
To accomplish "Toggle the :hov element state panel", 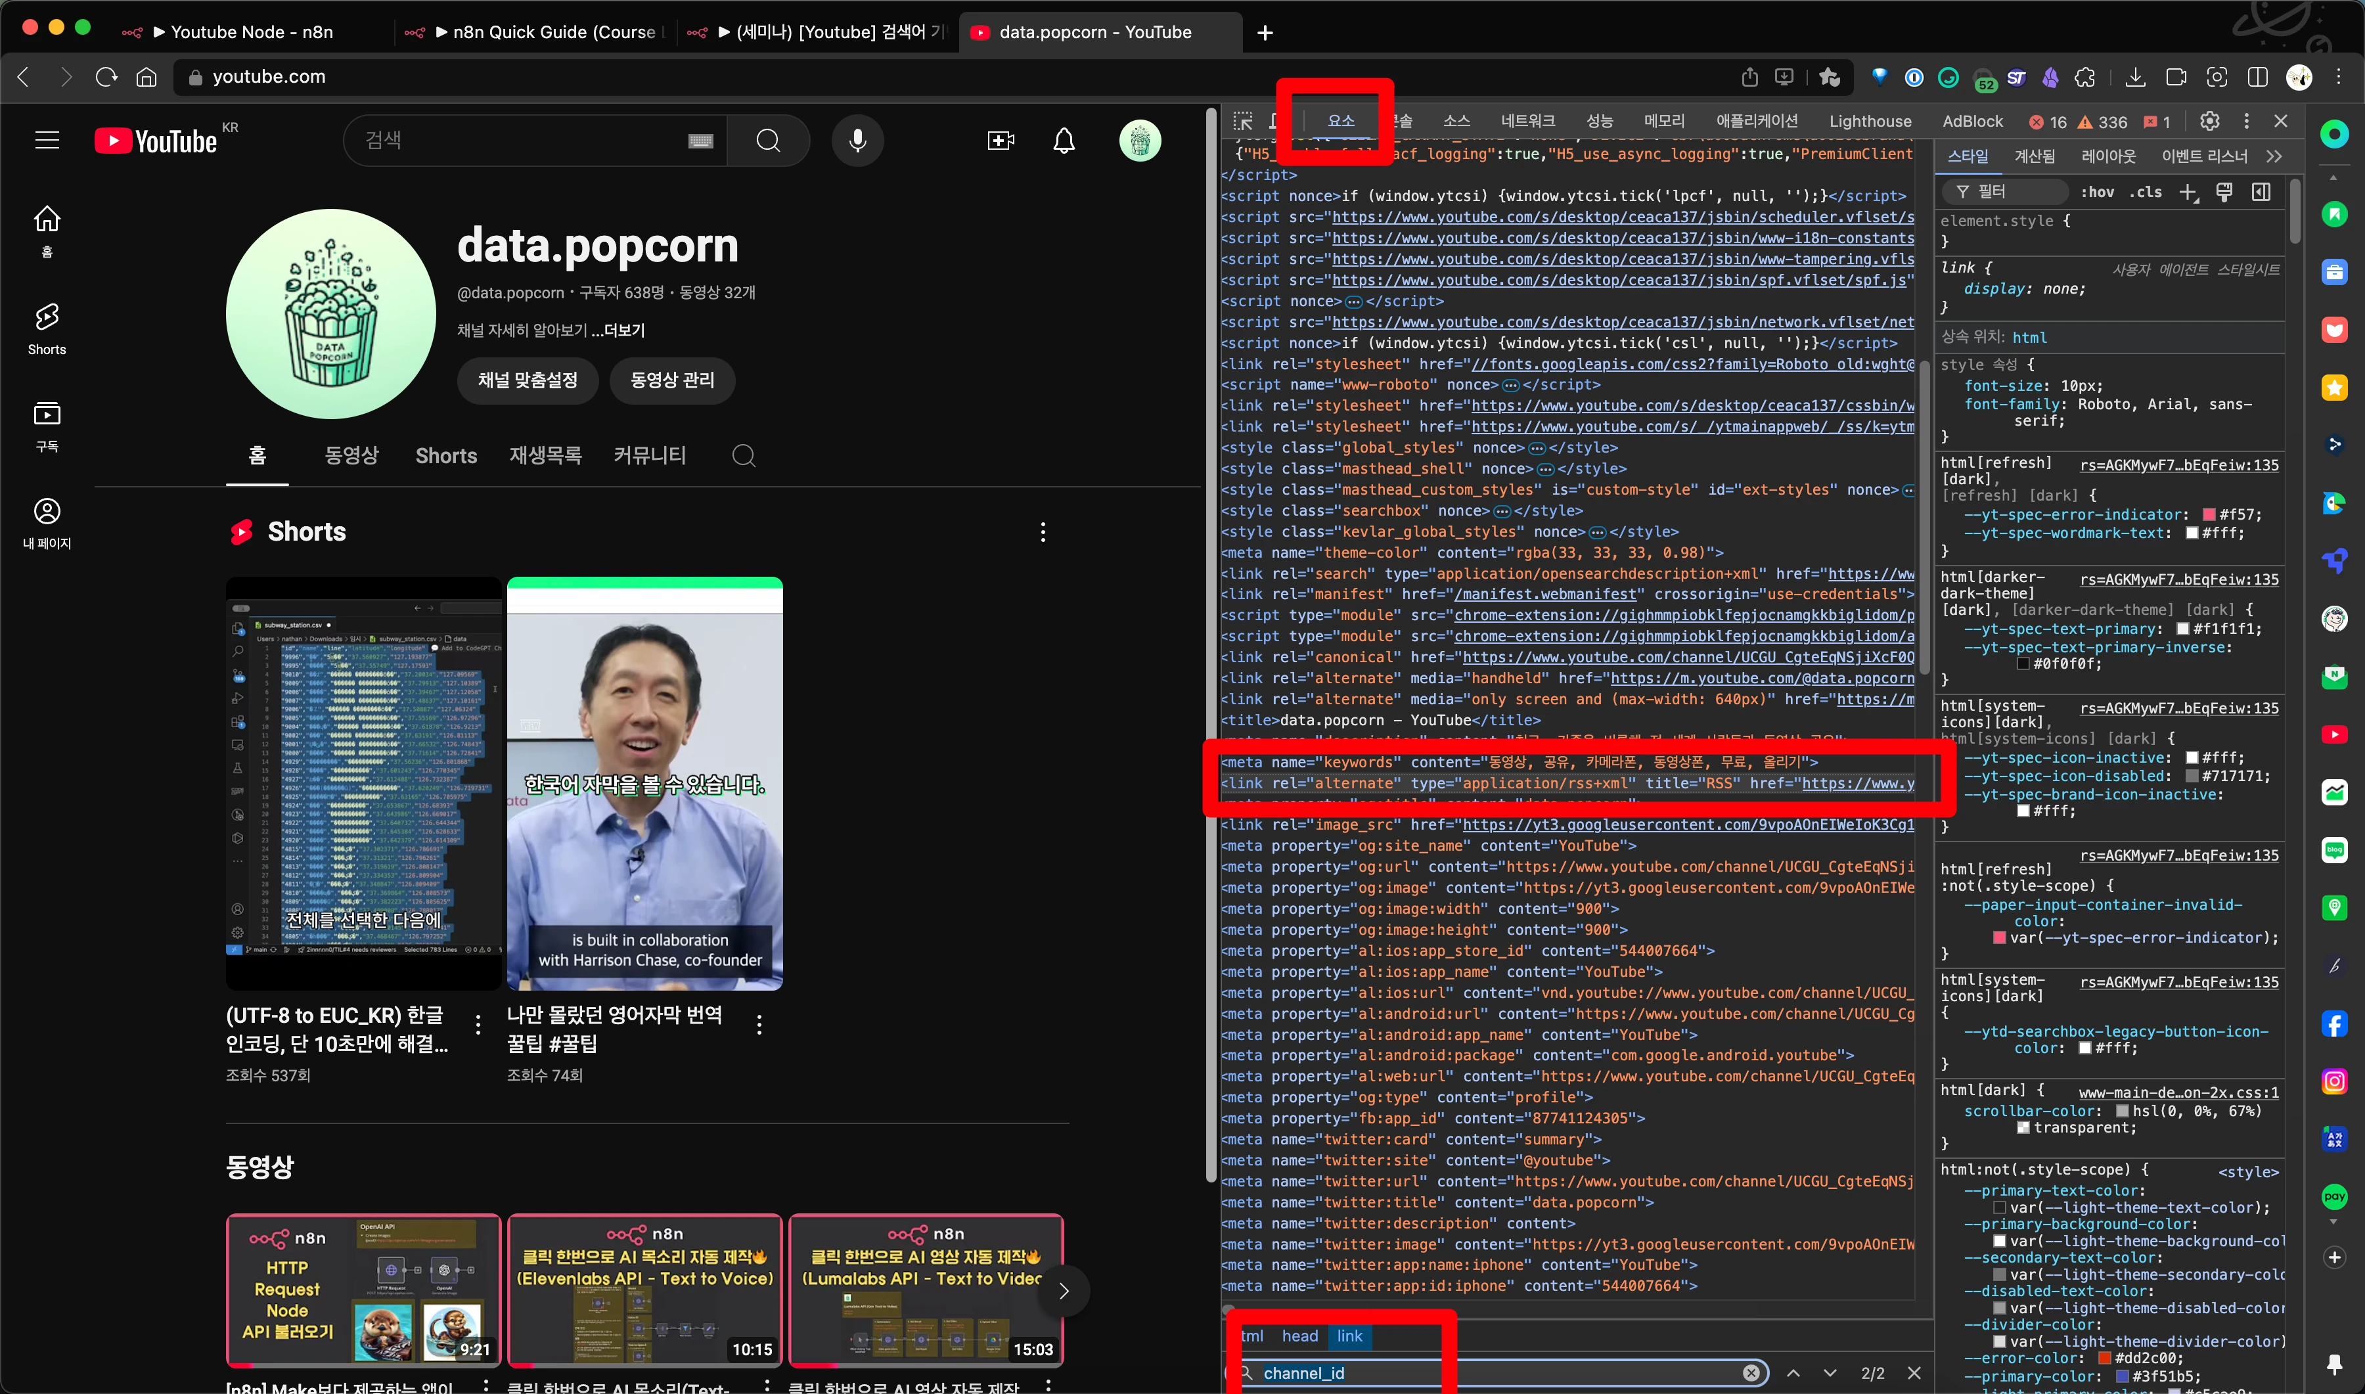I will [2098, 192].
